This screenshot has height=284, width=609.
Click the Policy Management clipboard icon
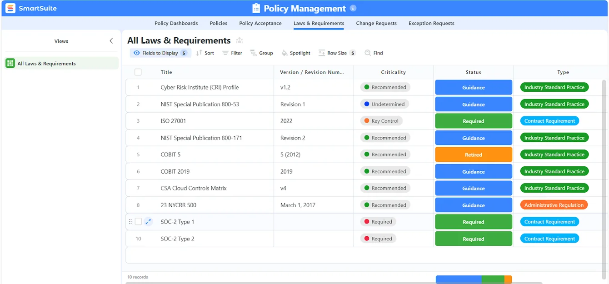tap(256, 8)
